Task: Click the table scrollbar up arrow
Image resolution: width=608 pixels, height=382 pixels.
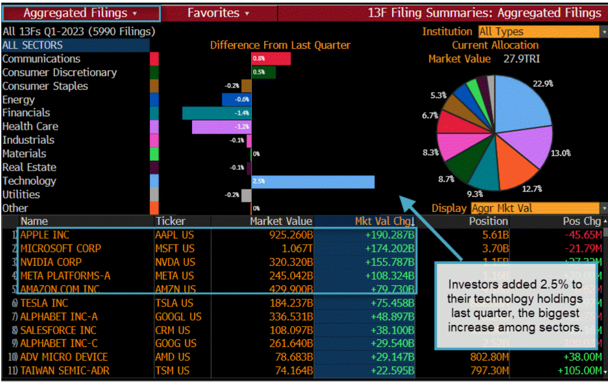Action: pyautogui.click(x=605, y=221)
